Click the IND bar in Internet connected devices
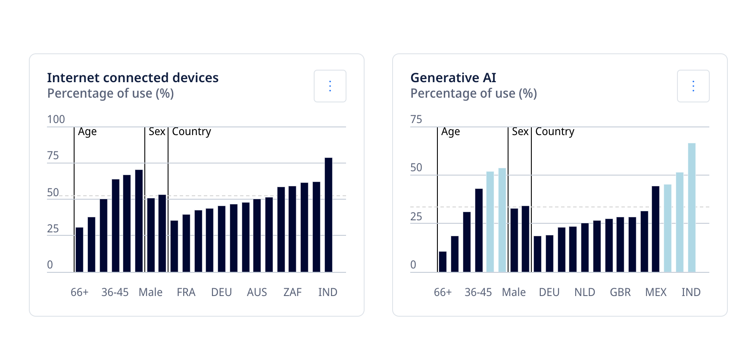Viewport: 755px width, 364px height. [x=328, y=215]
